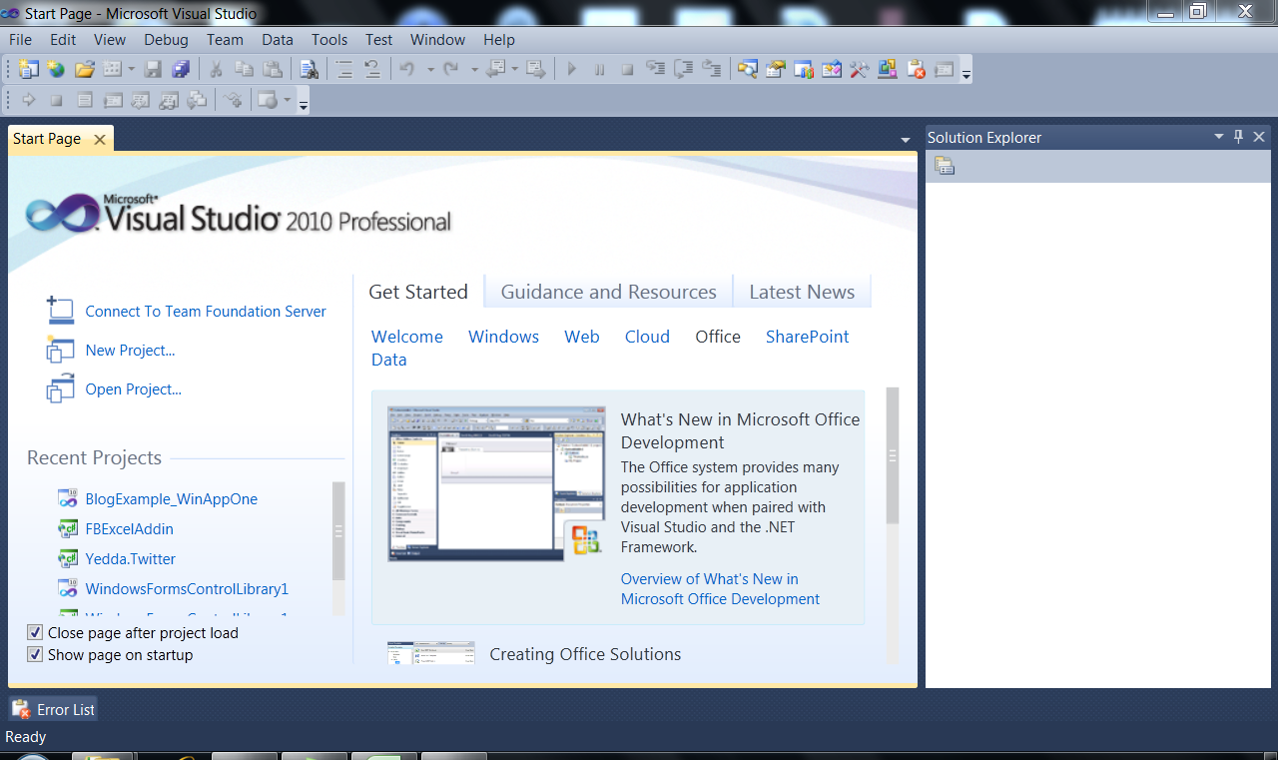Open the SharePoint category link
1278x760 pixels.
807,337
